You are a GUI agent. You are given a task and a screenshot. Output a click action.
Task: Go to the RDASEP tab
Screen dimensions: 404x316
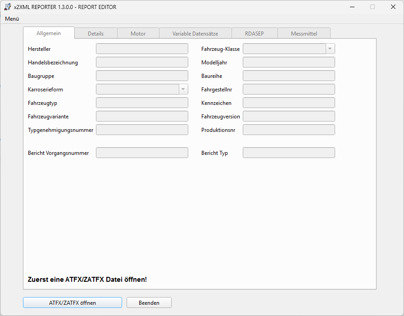(254, 34)
